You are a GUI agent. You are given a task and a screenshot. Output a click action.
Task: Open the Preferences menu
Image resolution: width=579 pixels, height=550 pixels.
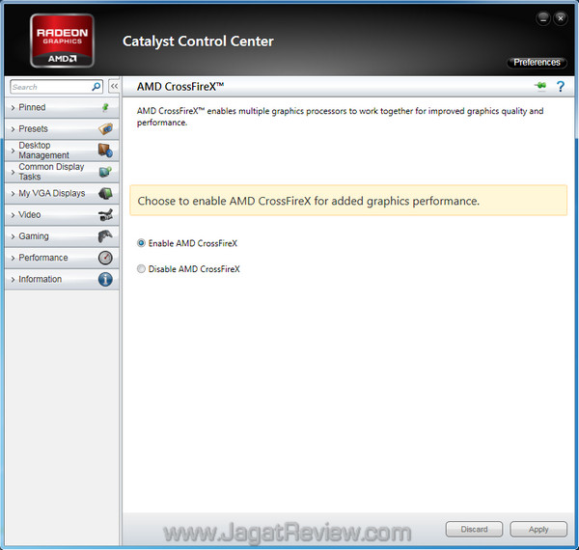tap(537, 63)
